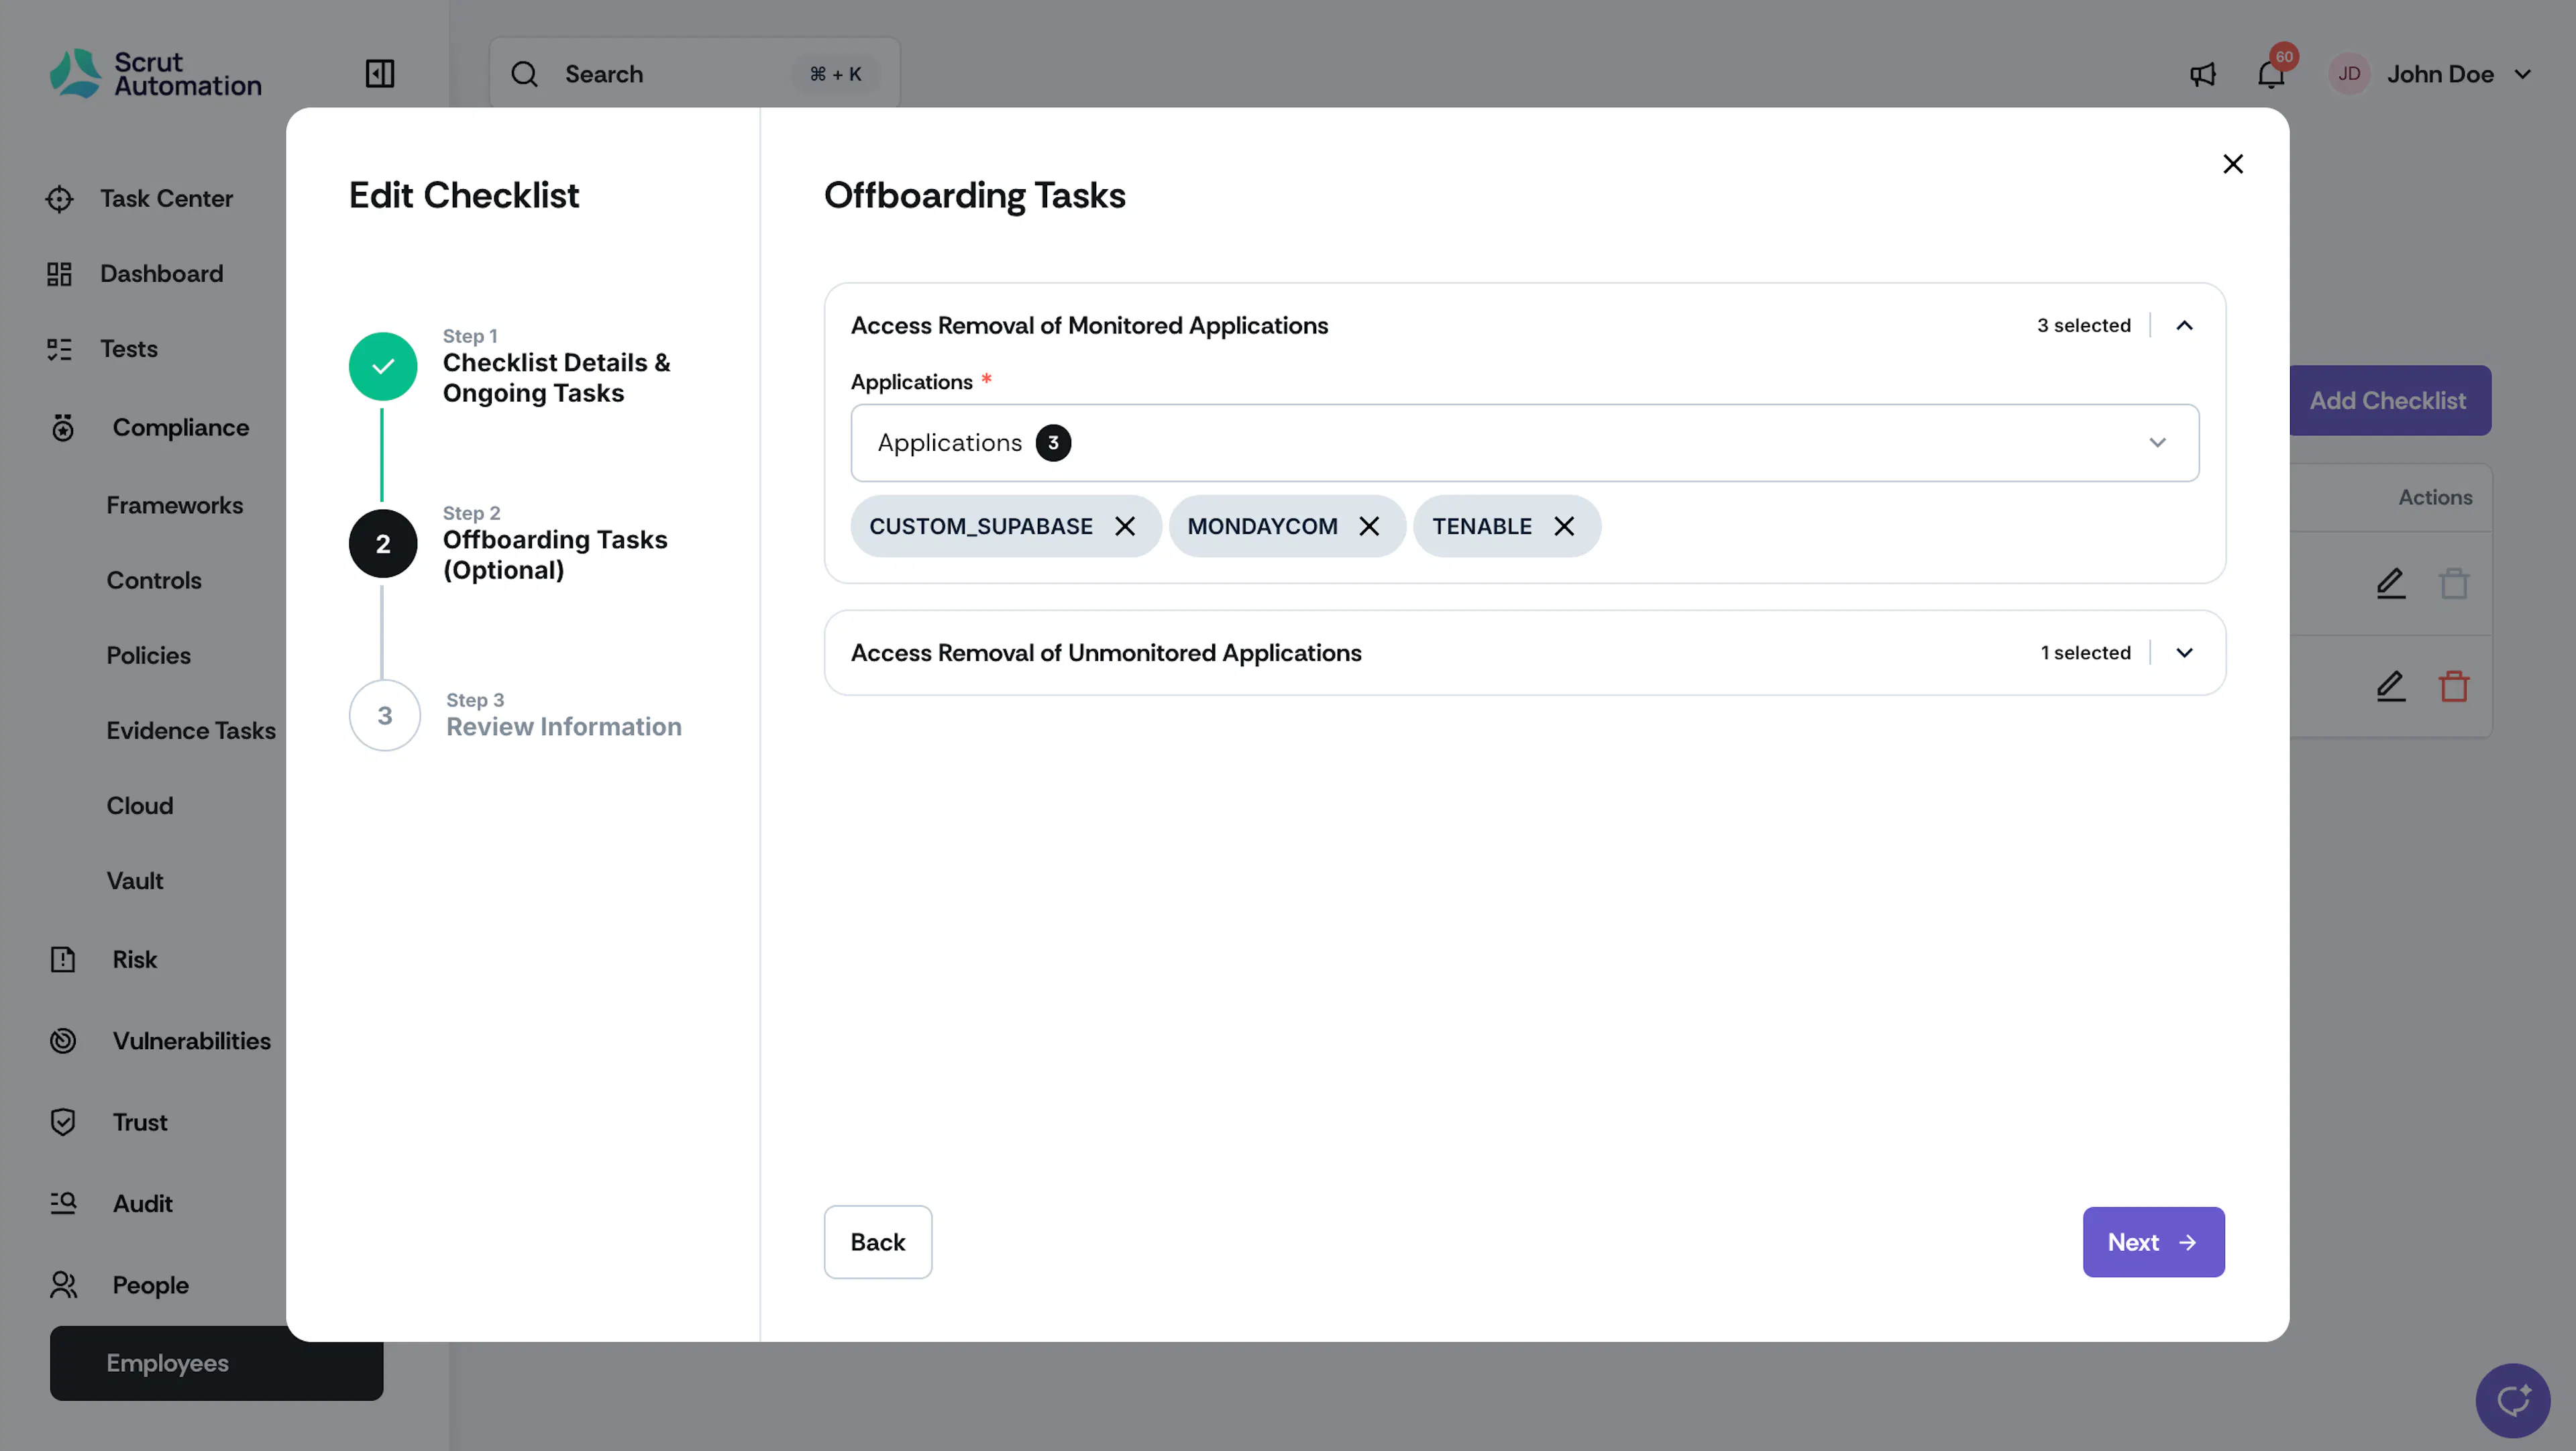Click the Vulnerabilities sidebar icon
Viewport: 2576px width, 1451px height.
[x=63, y=1041]
